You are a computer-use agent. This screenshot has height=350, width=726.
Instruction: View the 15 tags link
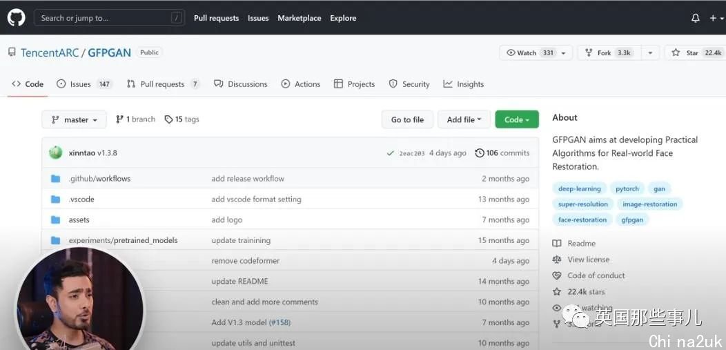point(181,119)
